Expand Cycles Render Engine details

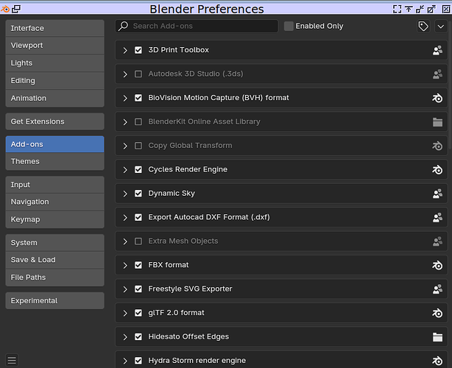click(x=125, y=170)
